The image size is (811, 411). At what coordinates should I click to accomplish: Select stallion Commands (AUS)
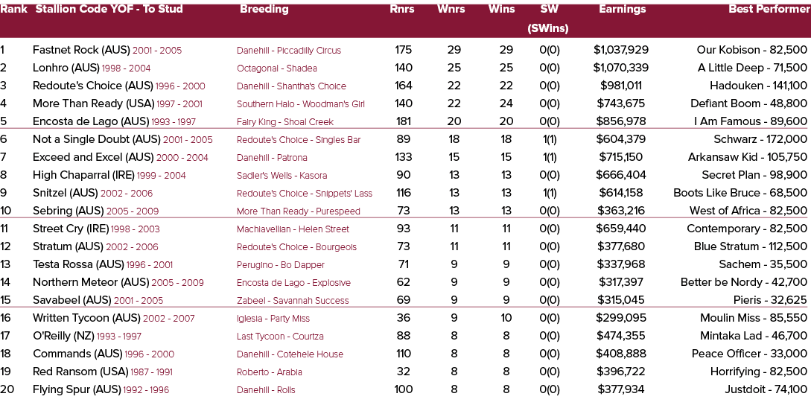point(77,354)
